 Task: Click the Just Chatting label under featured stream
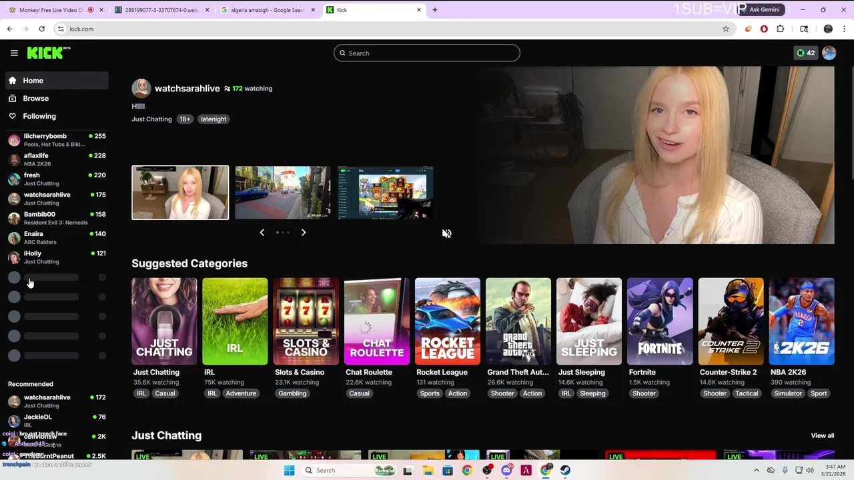151,119
